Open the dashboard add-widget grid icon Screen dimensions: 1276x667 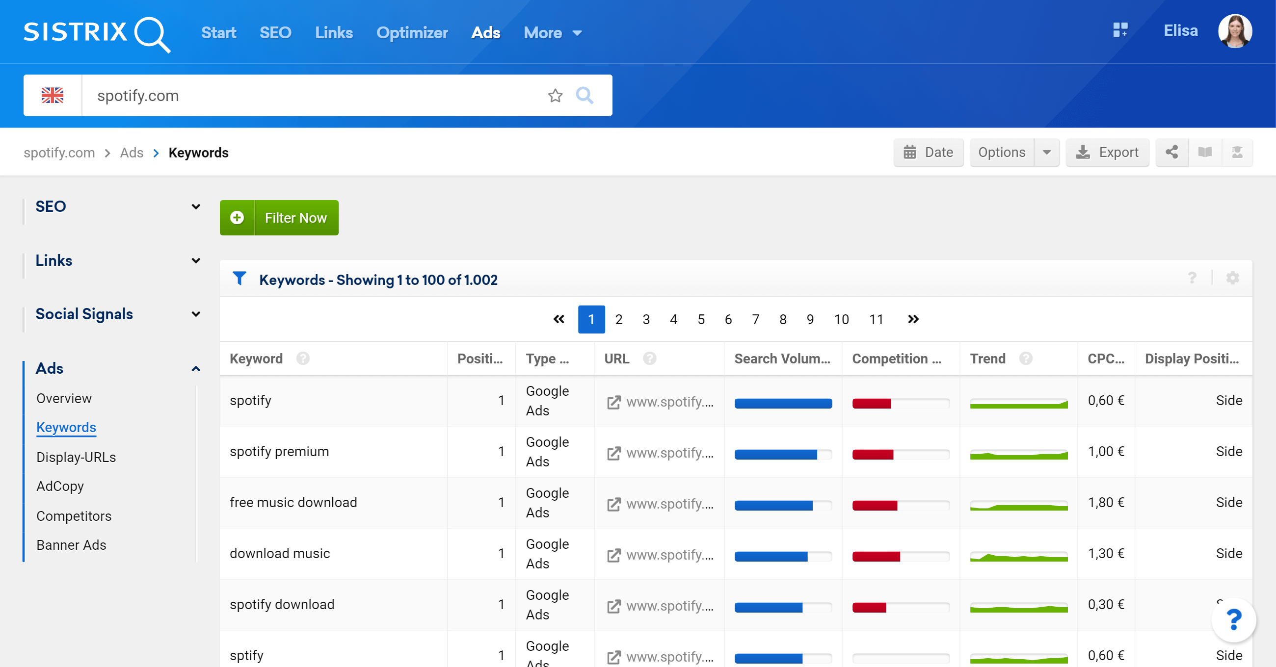tap(1120, 30)
